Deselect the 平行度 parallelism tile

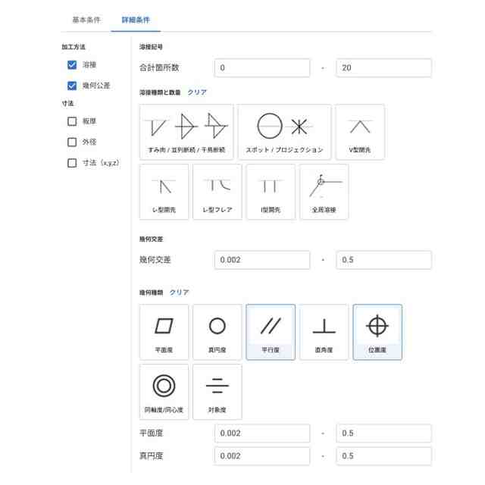click(x=271, y=332)
